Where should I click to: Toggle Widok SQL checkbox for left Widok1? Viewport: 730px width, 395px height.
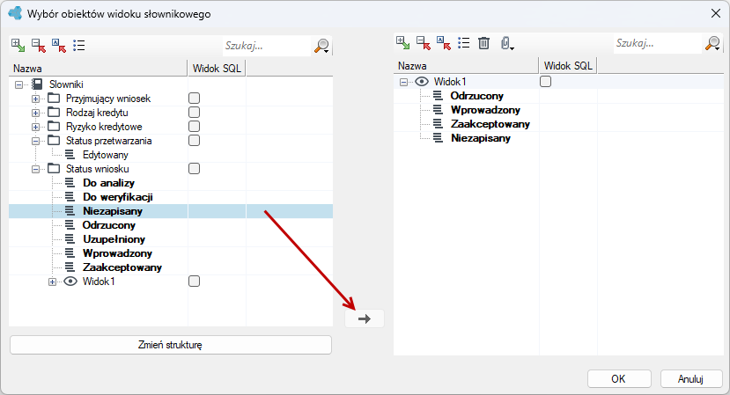[194, 281]
